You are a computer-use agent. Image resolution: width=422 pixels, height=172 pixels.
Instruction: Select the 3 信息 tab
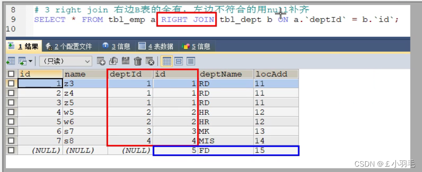pos(116,46)
